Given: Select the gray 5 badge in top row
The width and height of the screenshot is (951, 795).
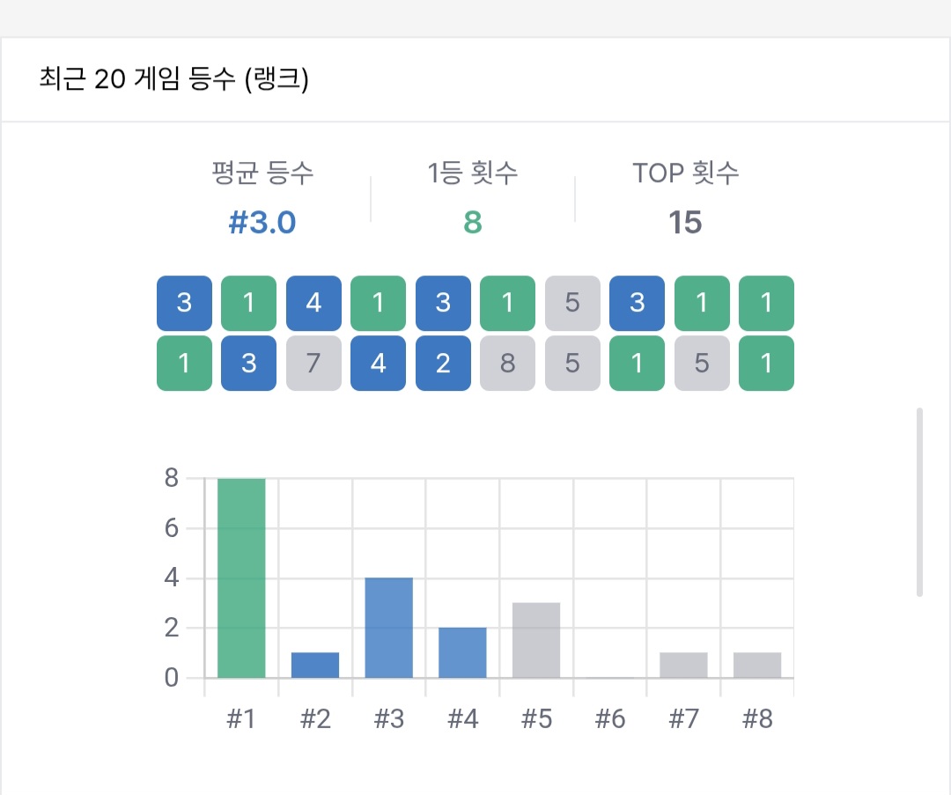Looking at the screenshot, I should [x=572, y=303].
